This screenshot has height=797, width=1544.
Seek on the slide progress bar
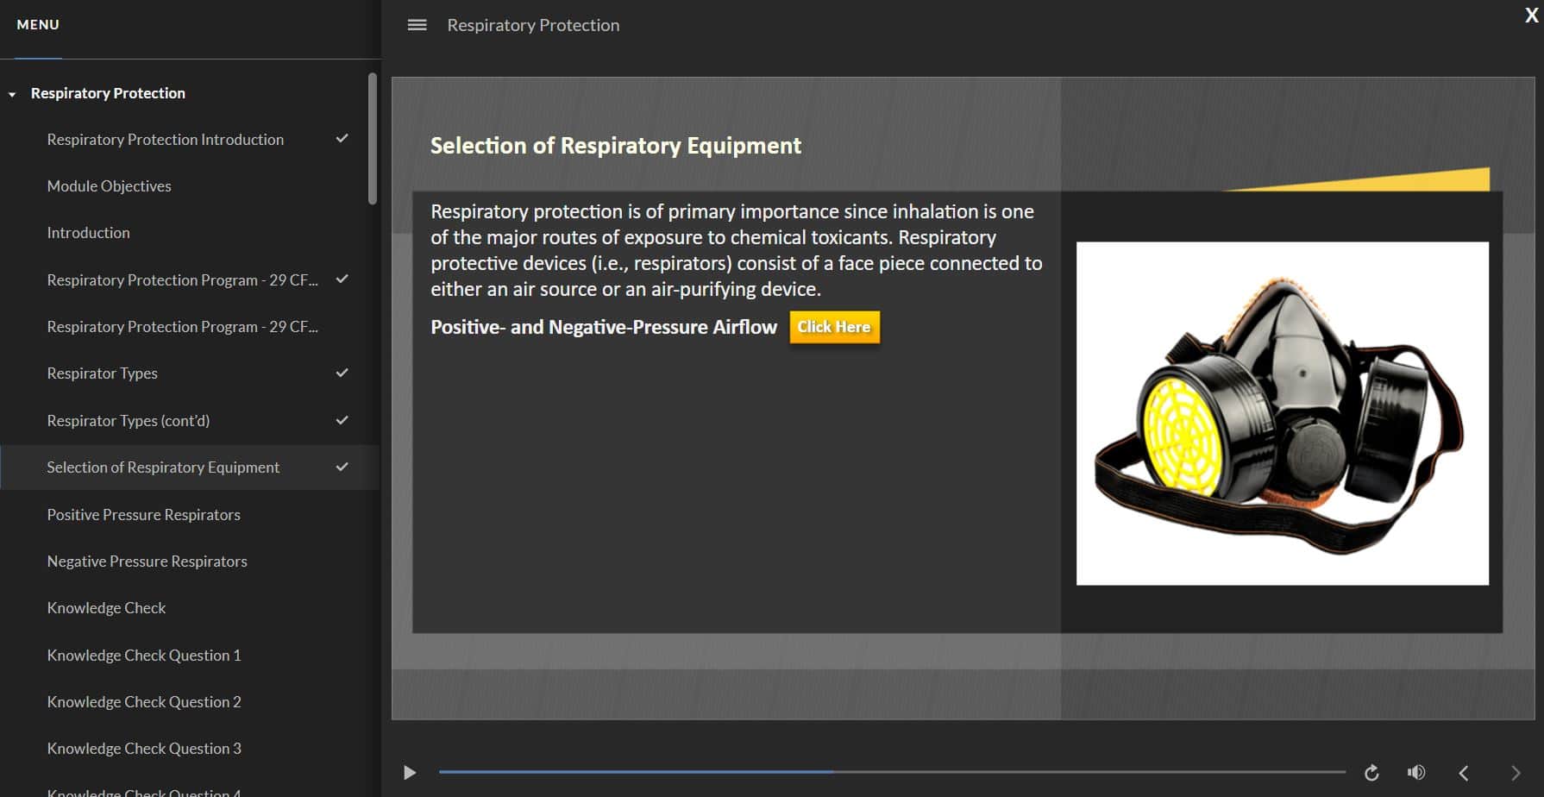coord(891,772)
